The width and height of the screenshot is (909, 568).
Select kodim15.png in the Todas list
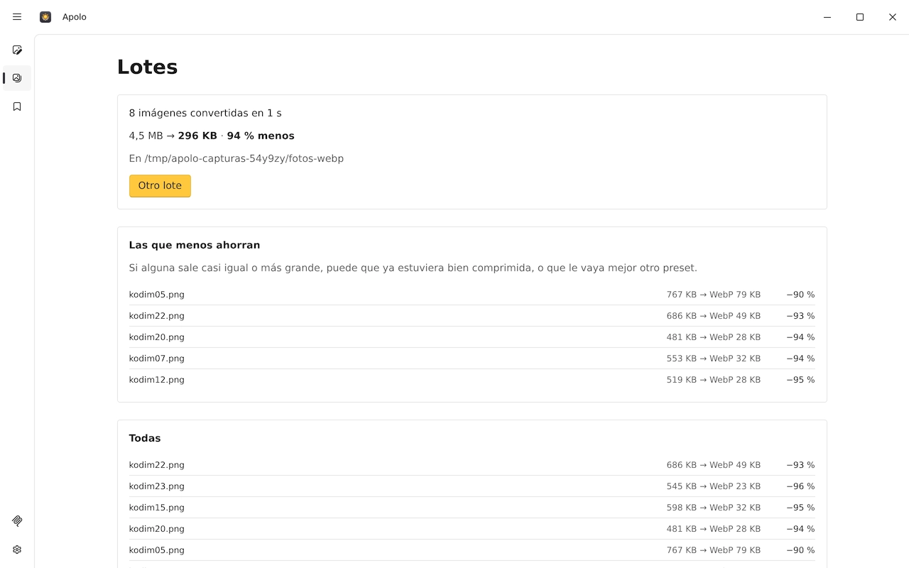[x=472, y=508]
